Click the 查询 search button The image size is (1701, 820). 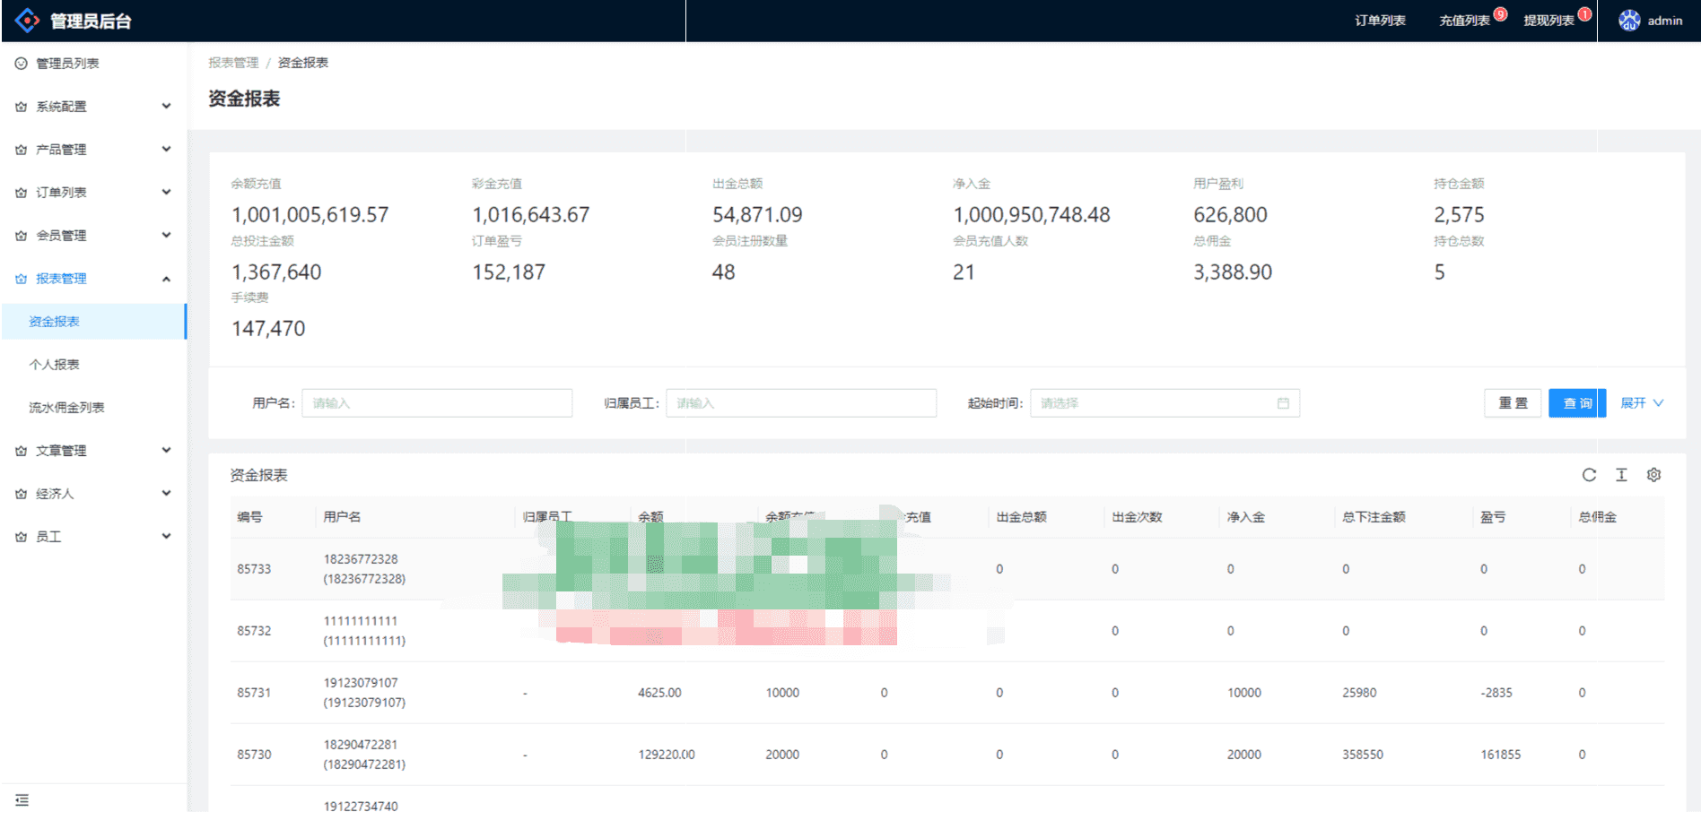point(1576,403)
